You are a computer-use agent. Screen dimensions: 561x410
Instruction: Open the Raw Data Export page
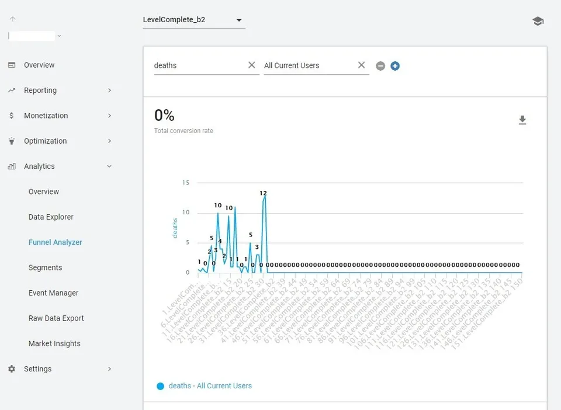tap(56, 318)
